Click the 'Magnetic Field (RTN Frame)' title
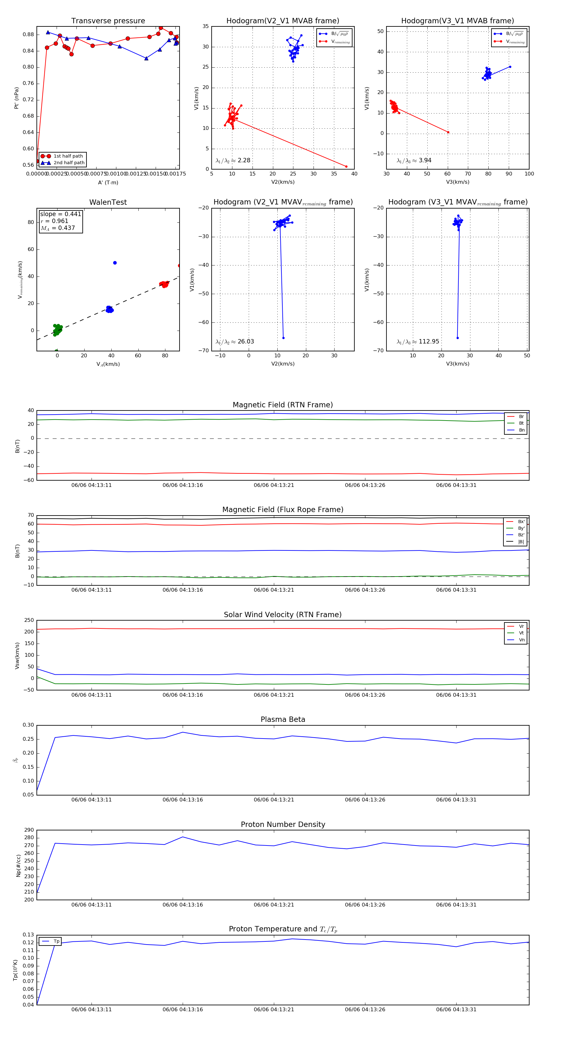566x1038 pixels. [x=283, y=405]
